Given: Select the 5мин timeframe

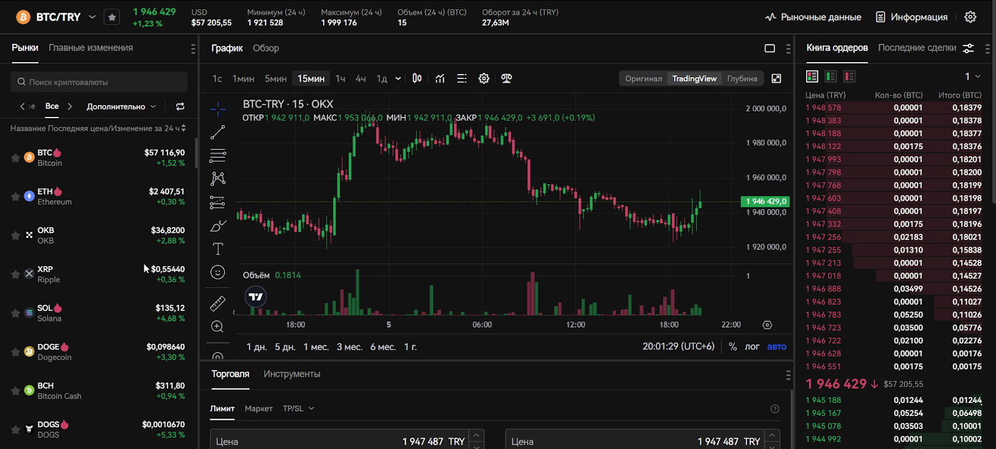Looking at the screenshot, I should [276, 78].
